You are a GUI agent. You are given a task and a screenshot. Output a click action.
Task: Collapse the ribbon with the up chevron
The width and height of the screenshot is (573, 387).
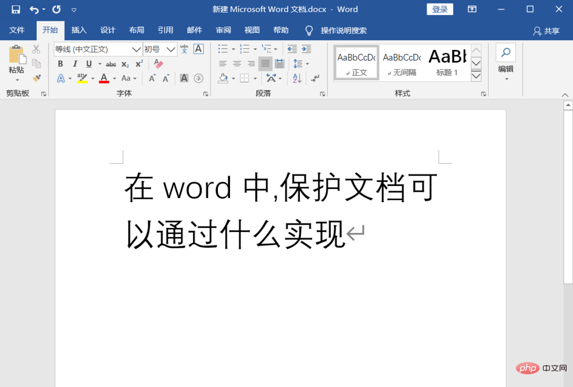565,95
